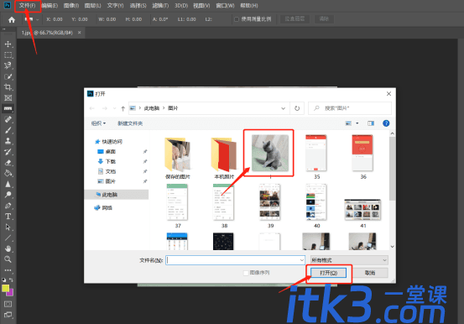Open the 滤镜(T) menu

click(x=160, y=6)
